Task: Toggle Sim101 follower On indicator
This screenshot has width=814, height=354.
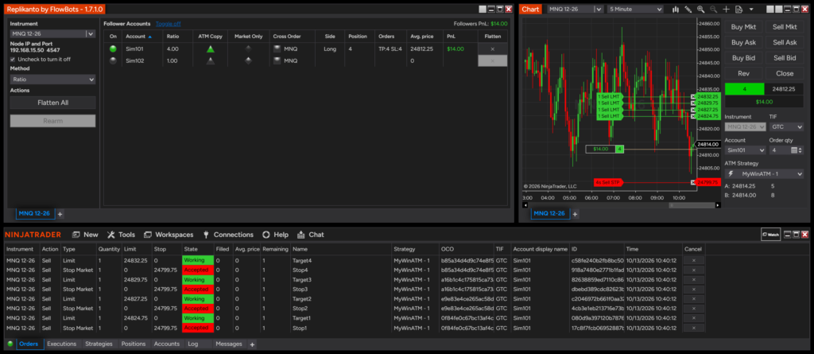Action: point(113,49)
